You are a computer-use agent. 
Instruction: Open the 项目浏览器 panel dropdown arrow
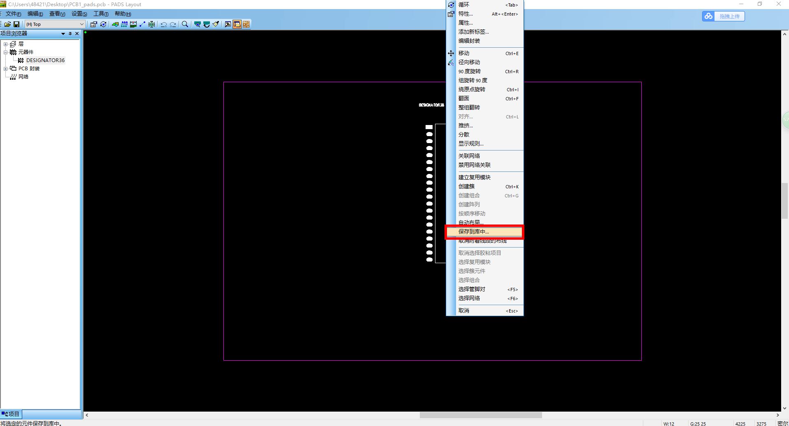63,34
